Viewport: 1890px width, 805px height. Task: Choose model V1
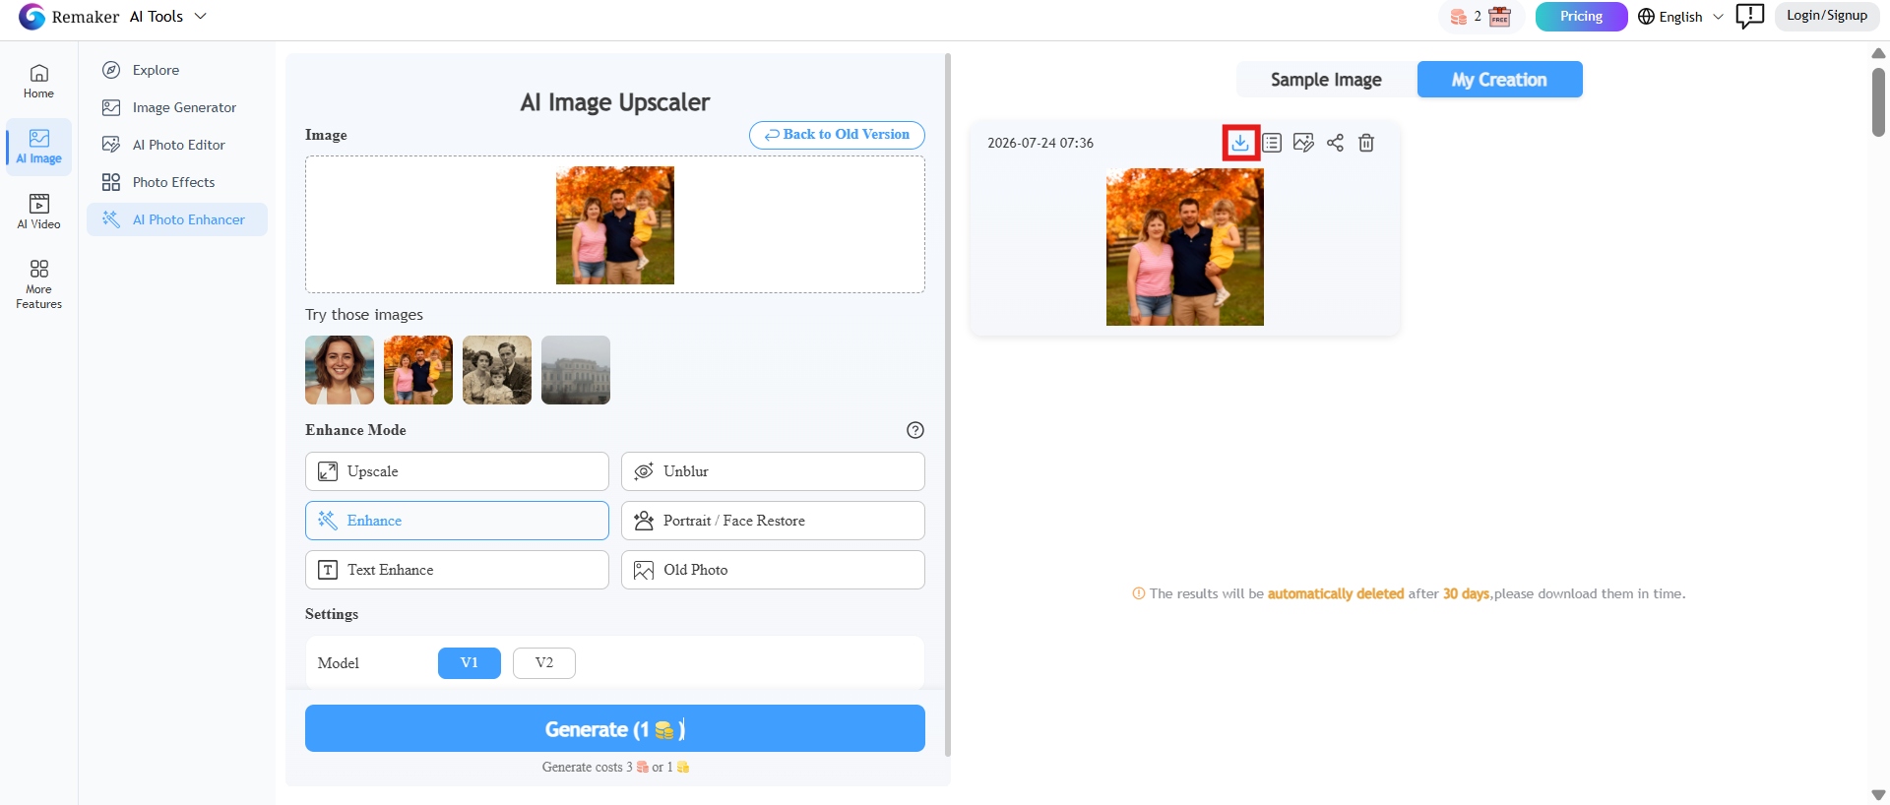point(470,663)
